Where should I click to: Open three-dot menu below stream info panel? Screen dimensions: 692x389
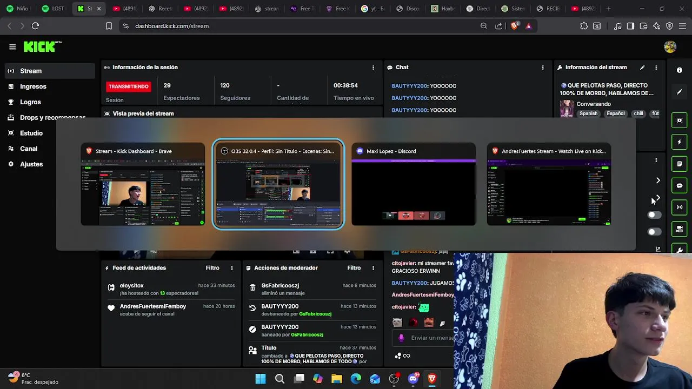[x=656, y=160]
